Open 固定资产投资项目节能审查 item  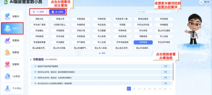pyautogui.click(x=48, y=66)
